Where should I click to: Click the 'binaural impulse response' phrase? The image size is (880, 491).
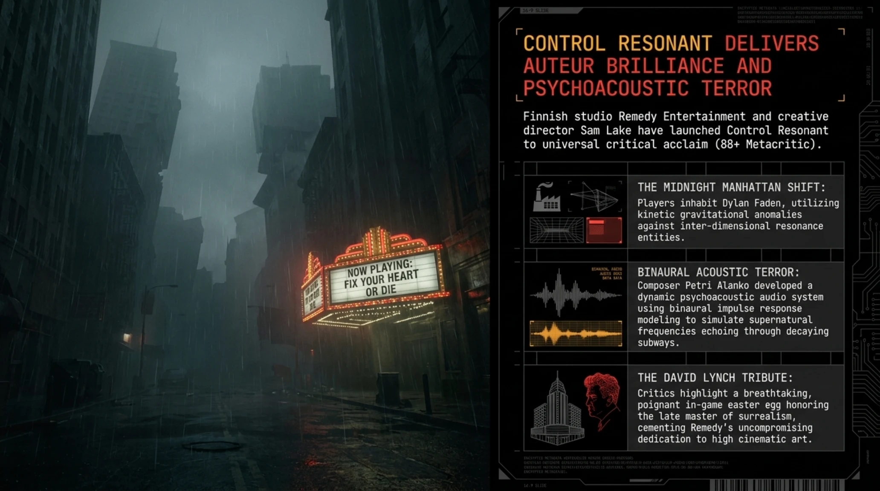(x=735, y=308)
